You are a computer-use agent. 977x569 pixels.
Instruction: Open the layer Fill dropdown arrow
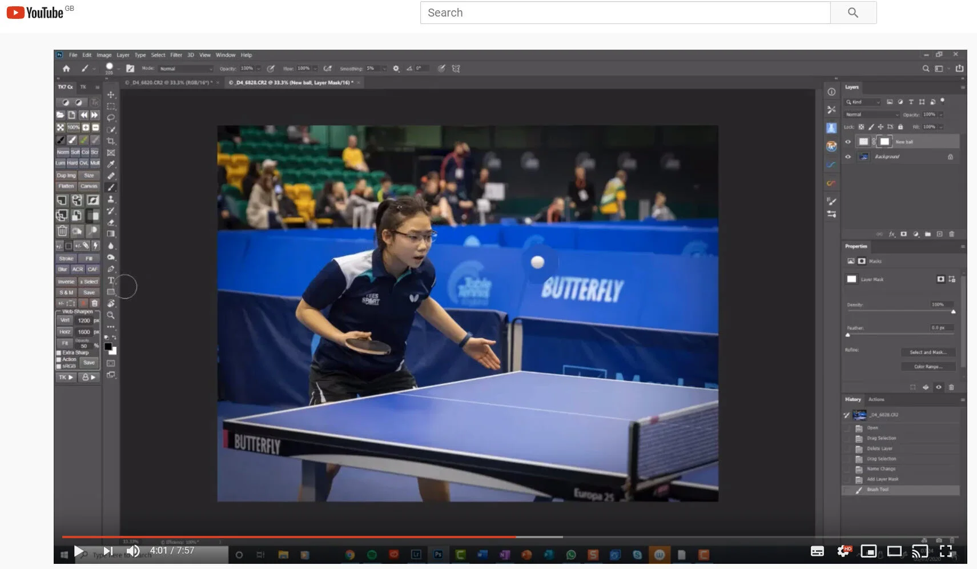coord(940,127)
